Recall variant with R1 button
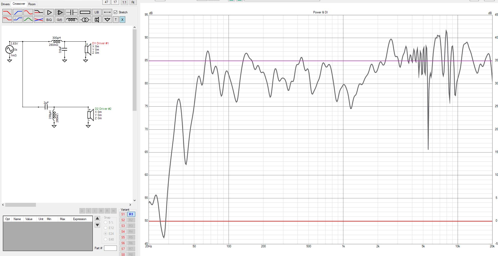 (131, 214)
